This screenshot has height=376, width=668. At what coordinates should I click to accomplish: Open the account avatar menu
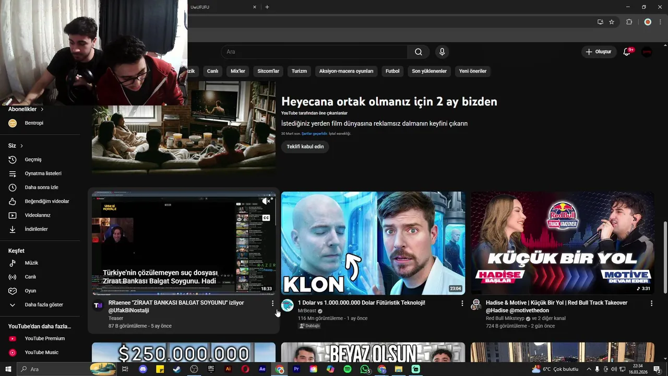[x=647, y=52]
